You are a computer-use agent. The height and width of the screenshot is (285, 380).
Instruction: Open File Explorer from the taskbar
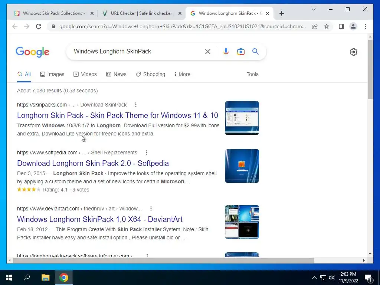tap(45, 278)
